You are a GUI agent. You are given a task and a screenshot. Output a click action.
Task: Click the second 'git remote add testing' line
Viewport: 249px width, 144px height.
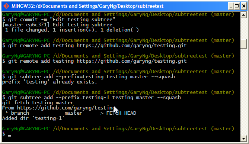pos(94,61)
